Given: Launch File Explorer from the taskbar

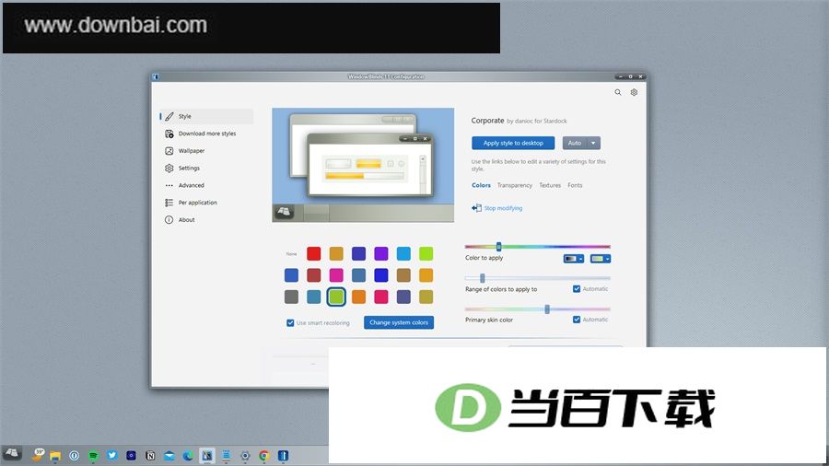Looking at the screenshot, I should (55, 456).
